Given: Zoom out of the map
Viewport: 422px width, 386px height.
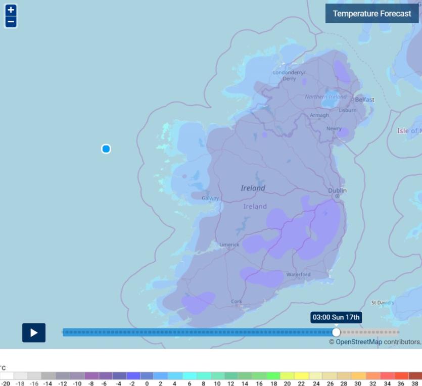Looking at the screenshot, I should tap(11, 22).
